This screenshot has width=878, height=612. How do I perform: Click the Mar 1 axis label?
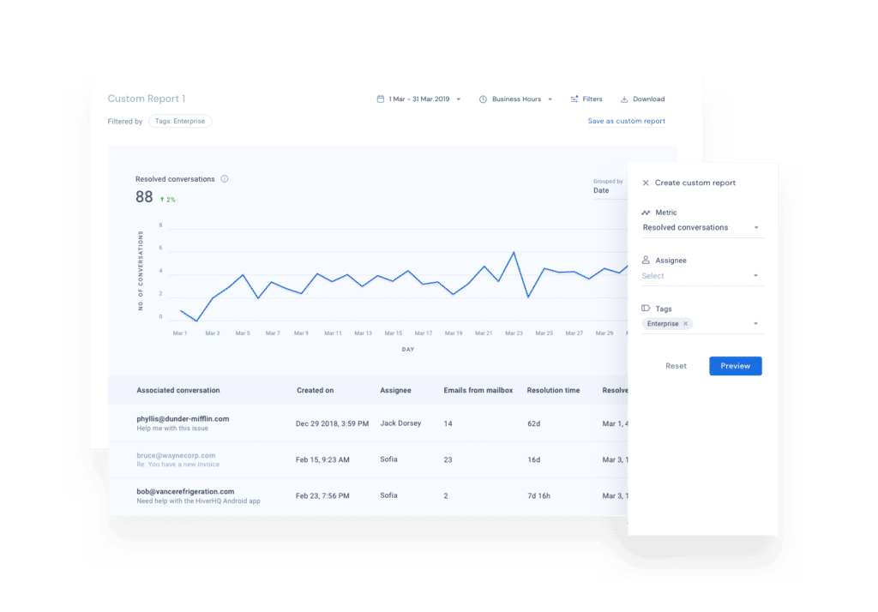tap(180, 333)
